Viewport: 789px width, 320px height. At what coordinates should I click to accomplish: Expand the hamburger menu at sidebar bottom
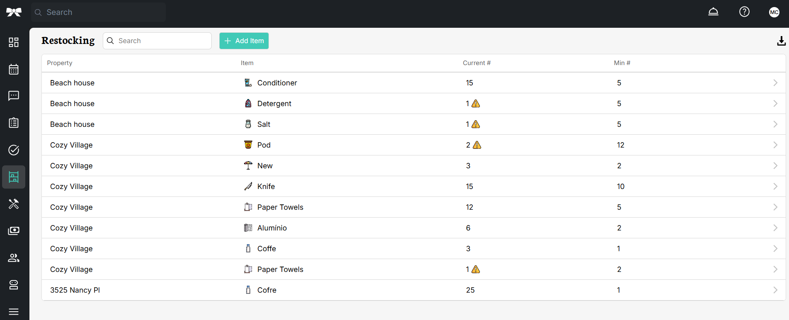click(x=14, y=312)
